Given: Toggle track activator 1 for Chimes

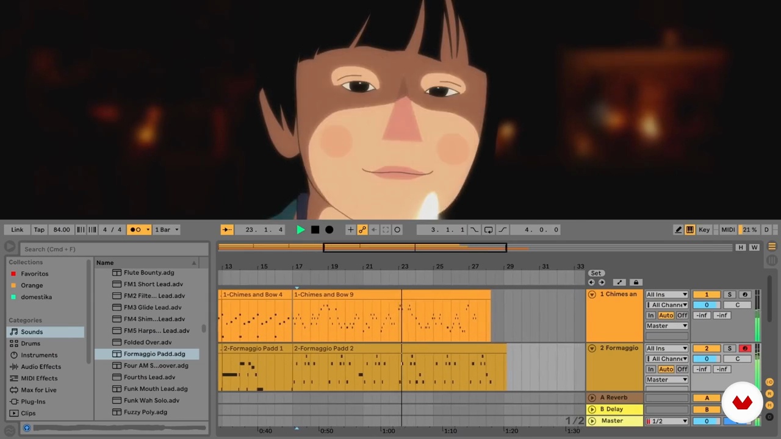Looking at the screenshot, I should point(707,294).
